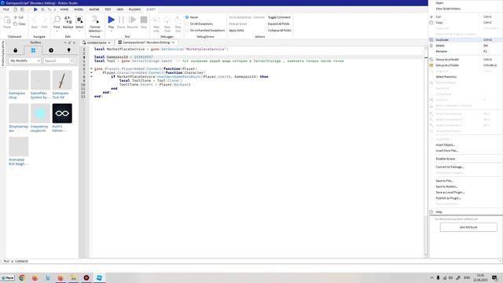Choose View Script History
The height and width of the screenshot is (283, 503).
[x=465, y=9]
